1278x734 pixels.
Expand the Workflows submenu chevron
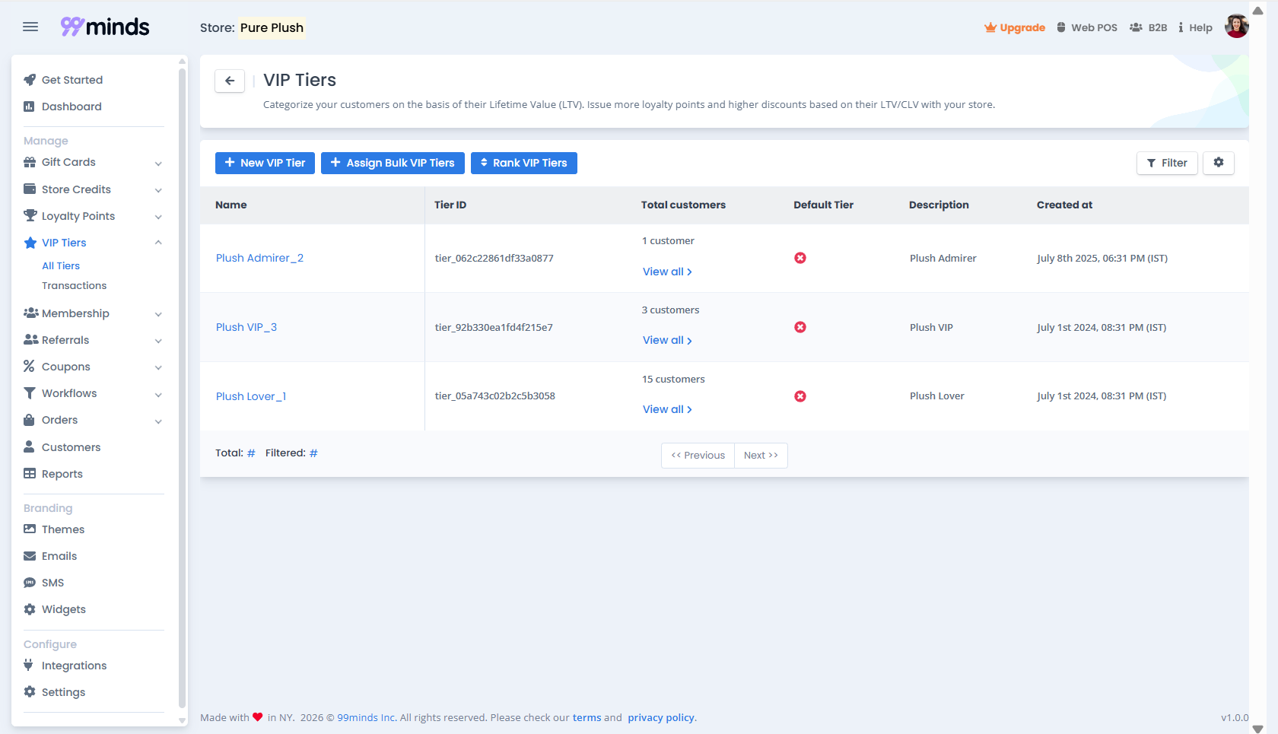(158, 395)
